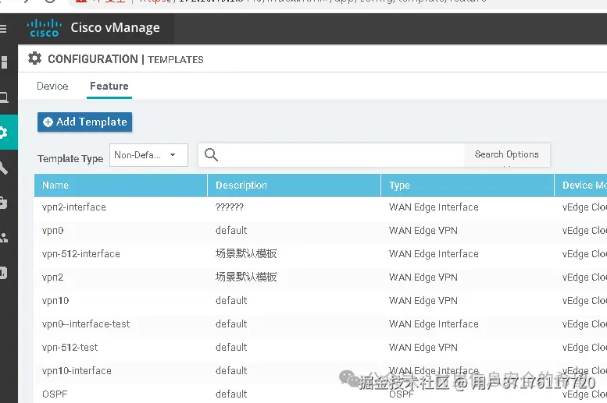Click the browser address bar URL
607x403 pixels.
(313, 2)
